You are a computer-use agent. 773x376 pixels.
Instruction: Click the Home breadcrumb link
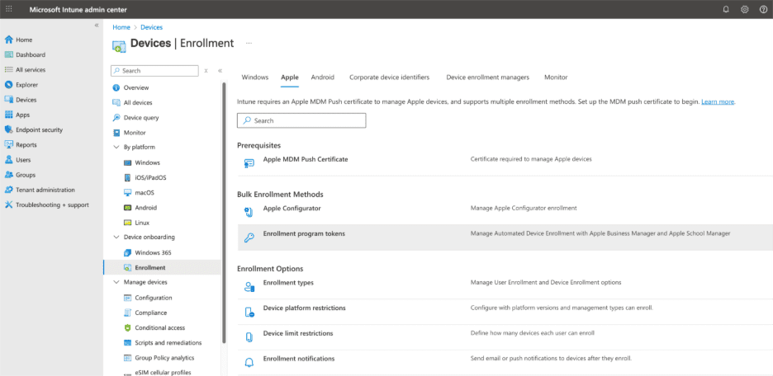pos(121,27)
